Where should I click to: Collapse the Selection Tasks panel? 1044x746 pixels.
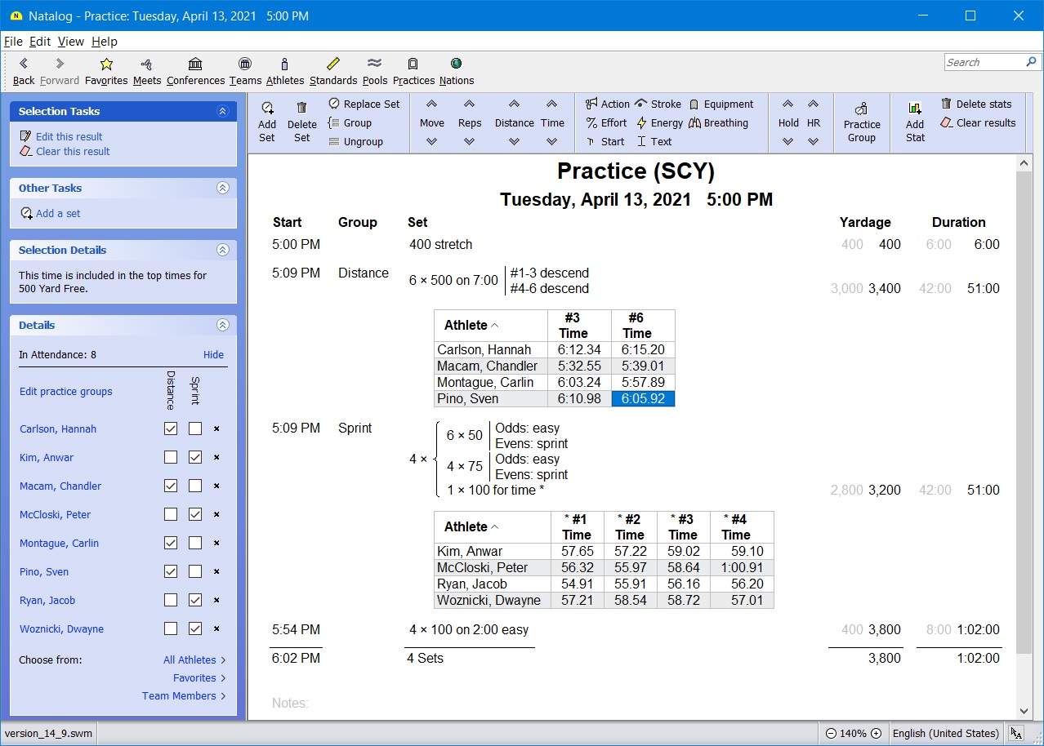point(222,111)
